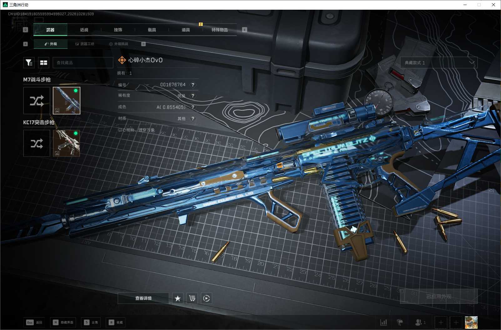Open the team members icon

coord(420,322)
